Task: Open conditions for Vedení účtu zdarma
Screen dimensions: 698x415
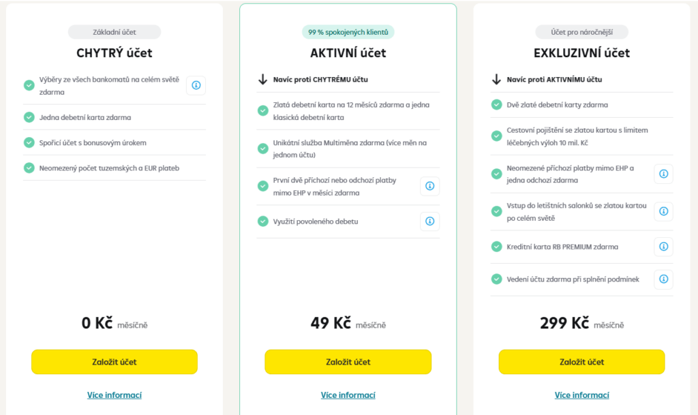Action: 663,279
